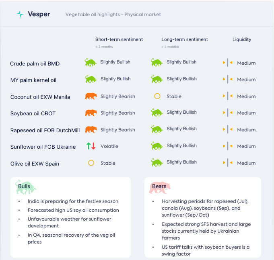Click the stable circle icon for Olive oil

point(91,163)
